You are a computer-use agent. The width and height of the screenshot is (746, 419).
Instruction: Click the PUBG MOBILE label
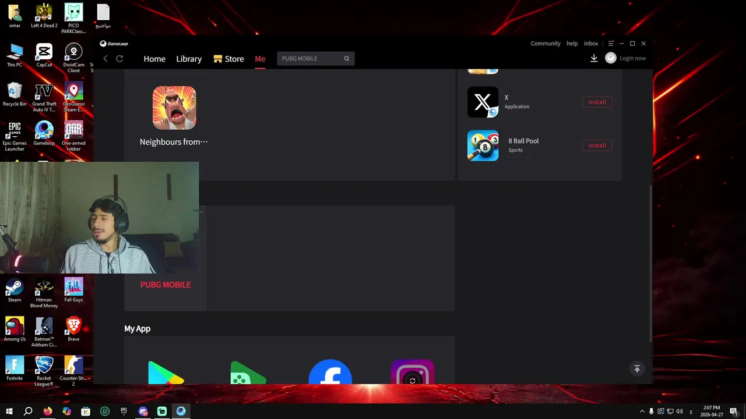pos(166,285)
